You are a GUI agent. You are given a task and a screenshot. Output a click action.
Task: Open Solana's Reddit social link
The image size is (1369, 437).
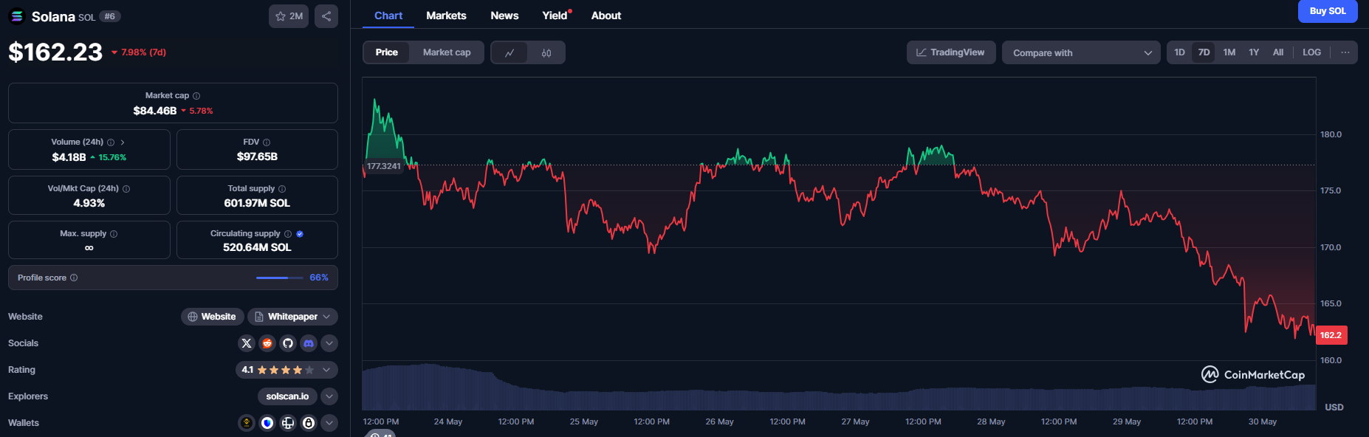click(x=267, y=343)
